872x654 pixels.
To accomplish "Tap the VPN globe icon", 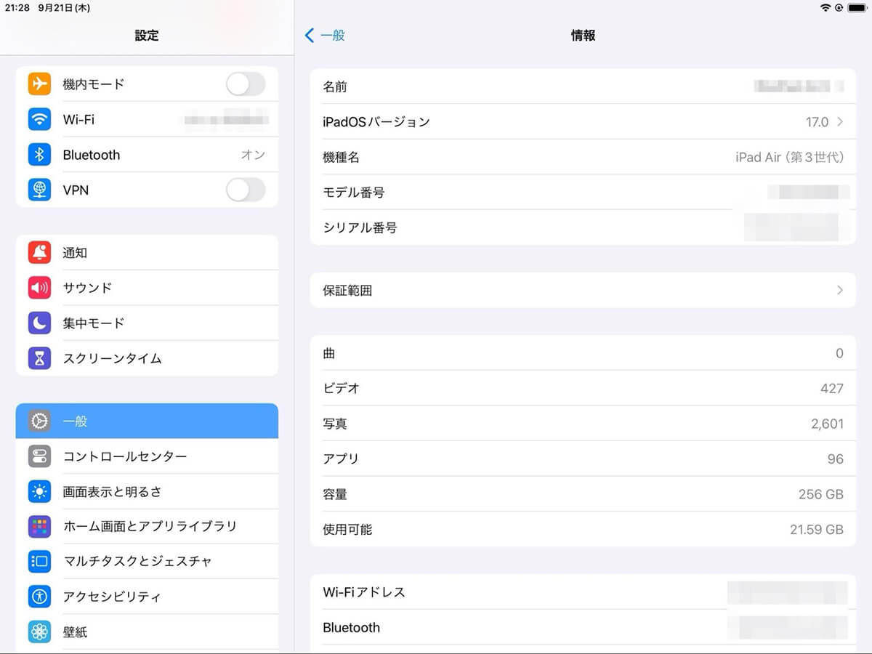I will click(39, 190).
